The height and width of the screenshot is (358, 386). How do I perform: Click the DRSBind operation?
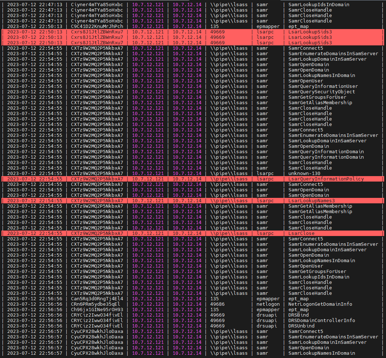tap(299, 315)
